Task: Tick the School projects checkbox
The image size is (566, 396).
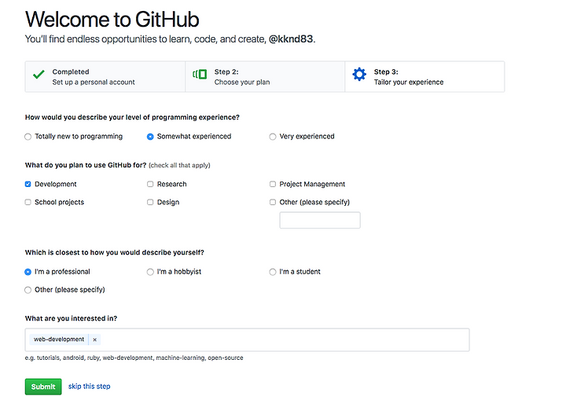Action: [28, 203]
